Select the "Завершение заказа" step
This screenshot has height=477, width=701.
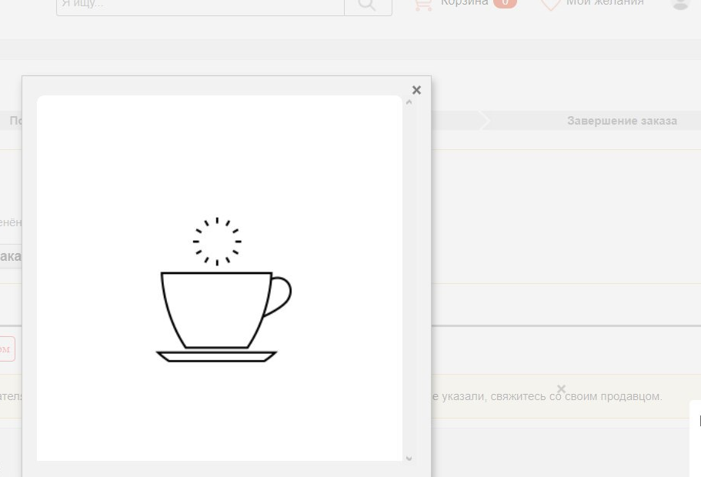pos(622,121)
